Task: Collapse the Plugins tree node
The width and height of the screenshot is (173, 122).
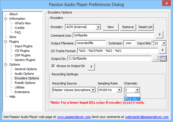Action: 5,42
